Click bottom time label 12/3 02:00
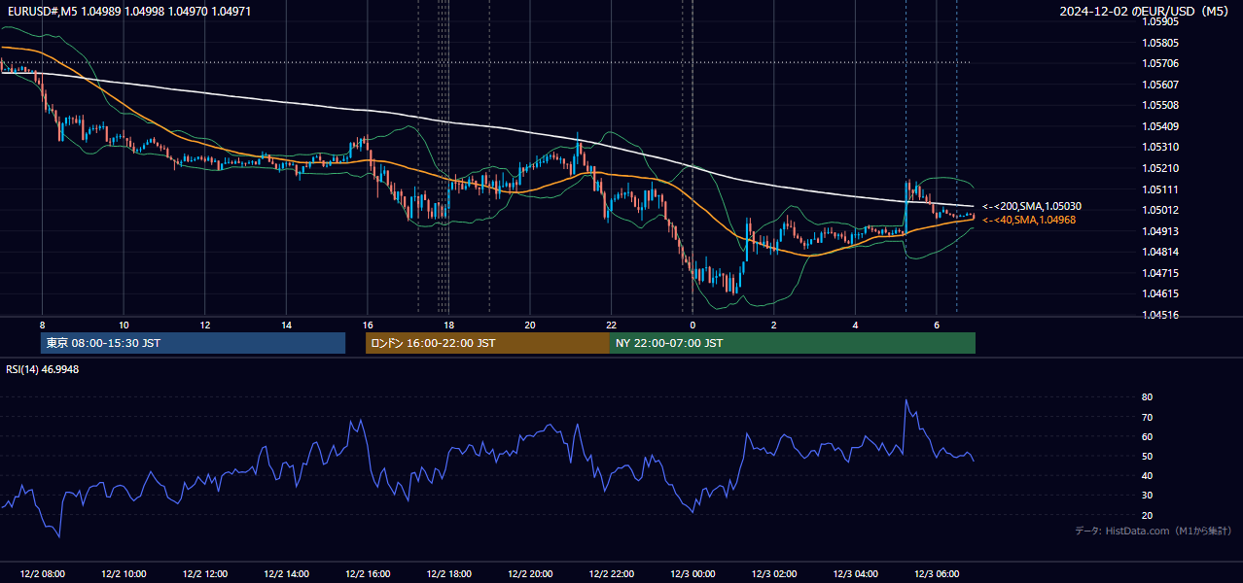Image resolution: width=1243 pixels, height=583 pixels. coord(774,573)
